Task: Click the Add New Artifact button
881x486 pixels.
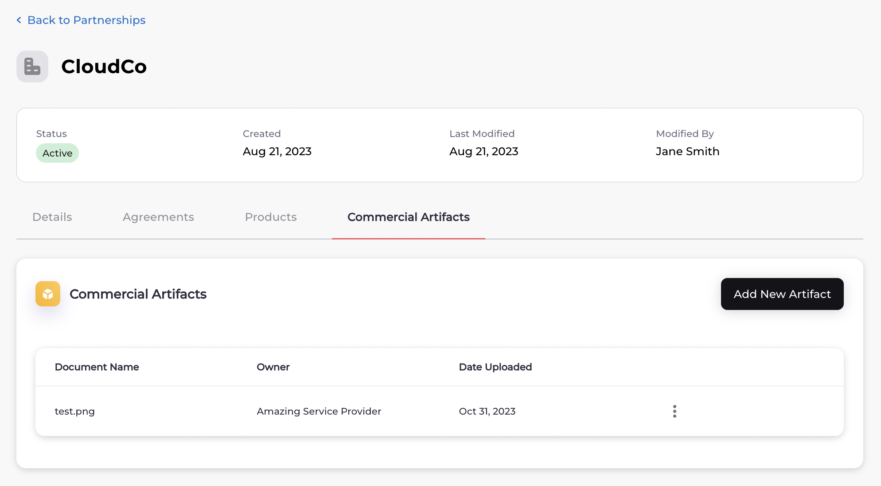Action: pos(782,294)
